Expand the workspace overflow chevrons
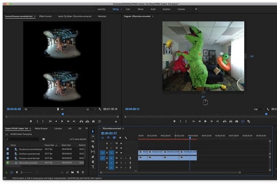This screenshot has width=277, height=184. [x=196, y=9]
